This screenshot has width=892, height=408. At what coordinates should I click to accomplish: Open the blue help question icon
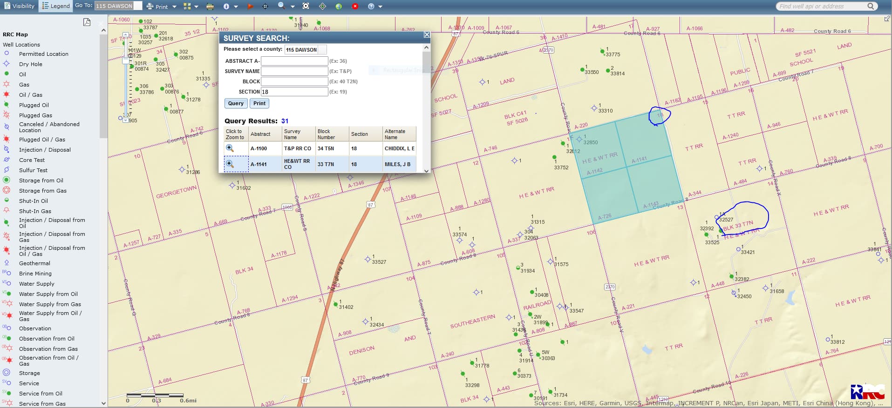coord(371,7)
